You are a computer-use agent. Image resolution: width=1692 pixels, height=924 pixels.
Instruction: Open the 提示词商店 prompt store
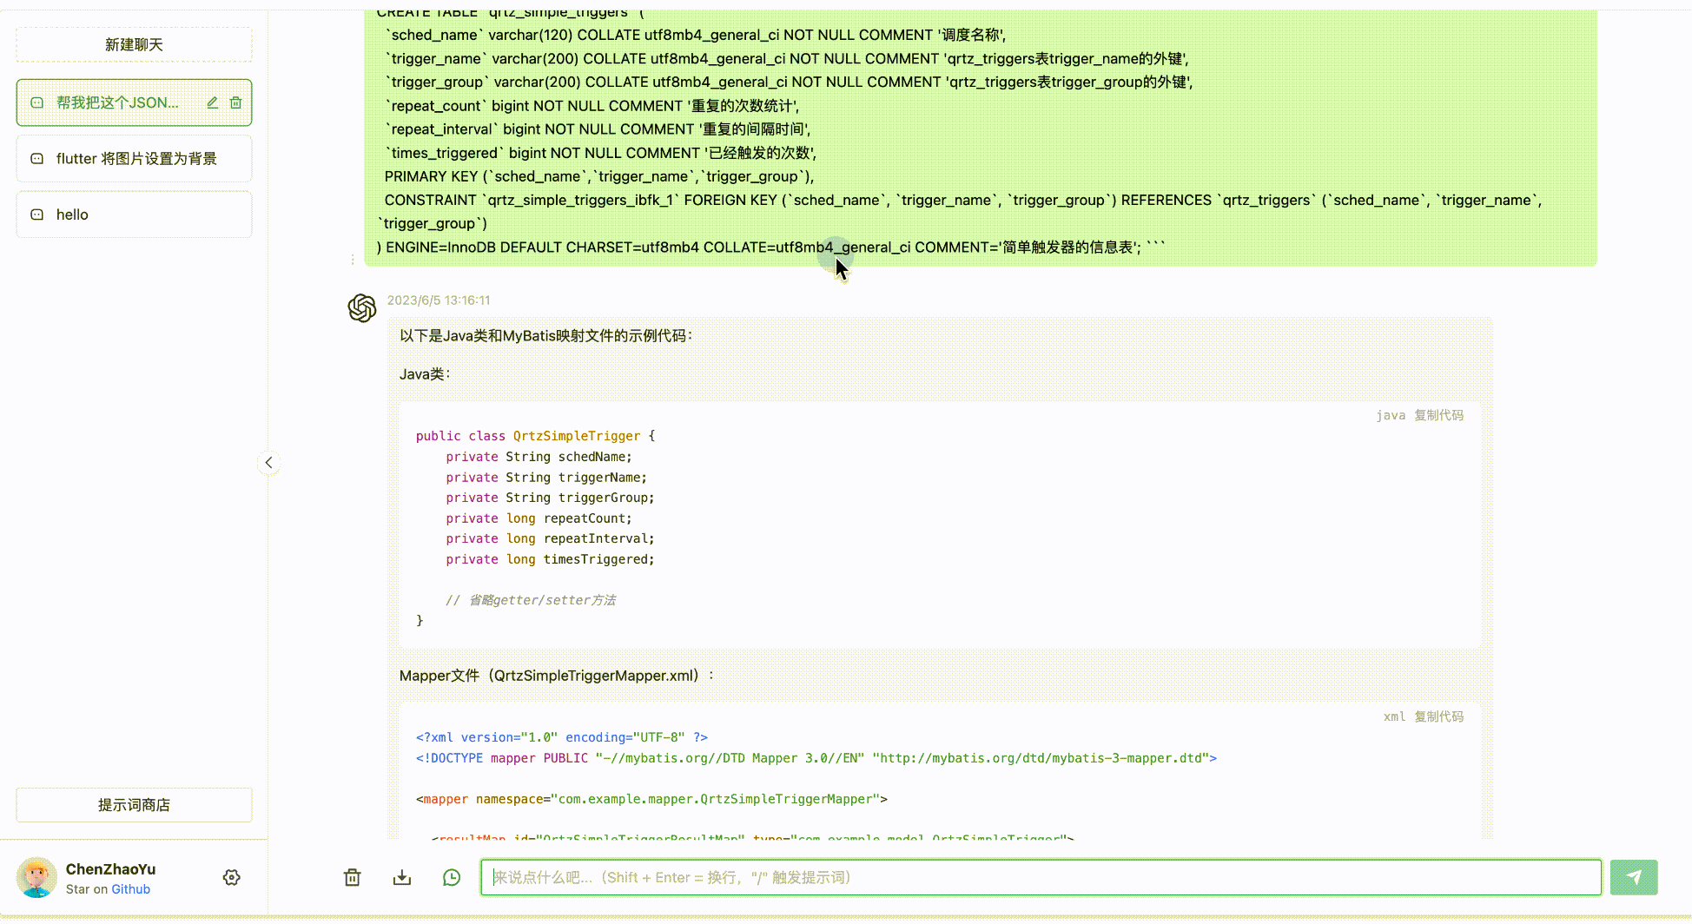[134, 805]
